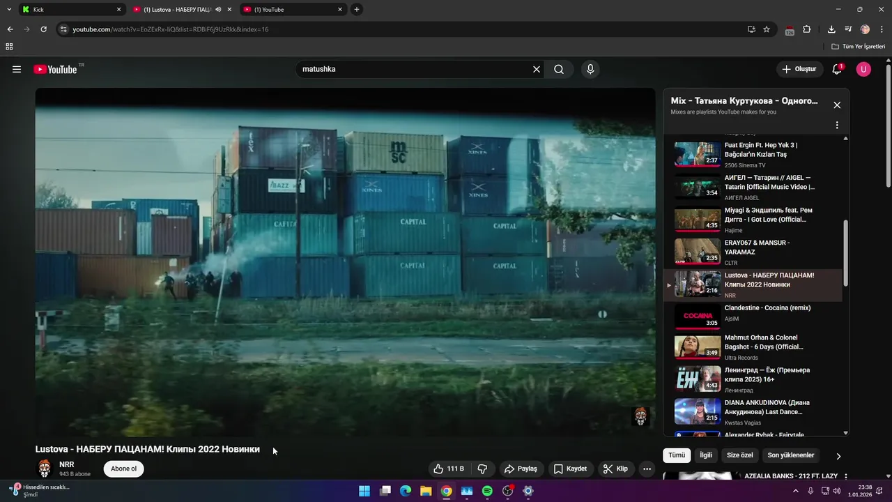892x502 pixels.
Task: Open Chrome downloads icon
Action: [831, 29]
